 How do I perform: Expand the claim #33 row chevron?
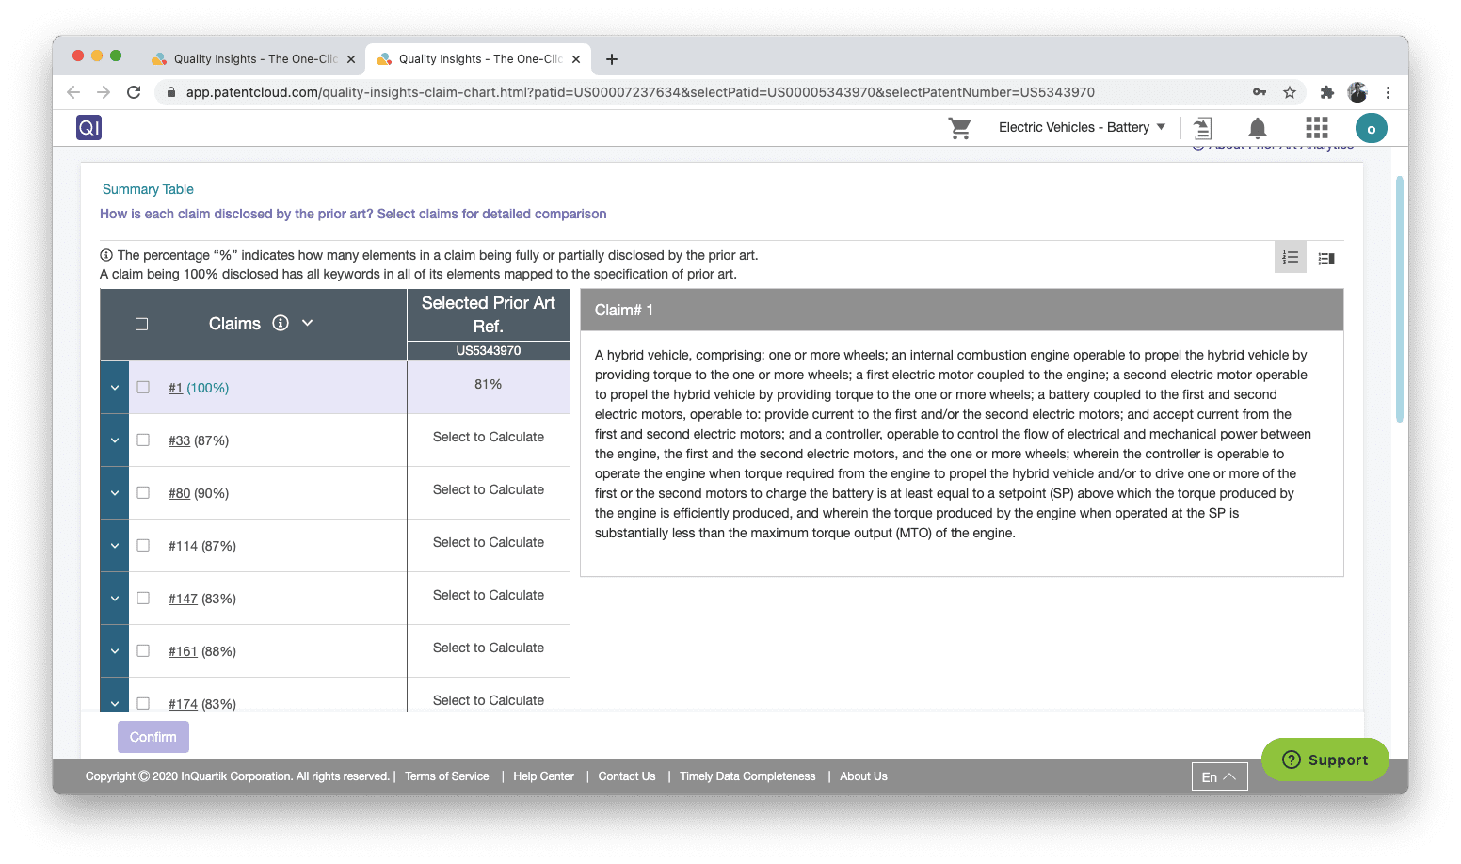(x=115, y=440)
